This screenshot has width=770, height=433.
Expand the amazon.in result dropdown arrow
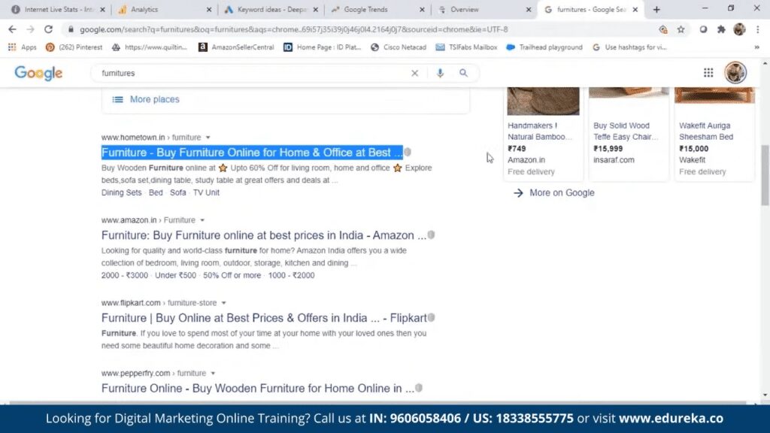pos(202,220)
